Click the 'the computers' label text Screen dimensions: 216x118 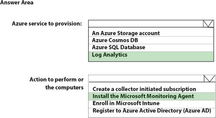(x=64, y=88)
